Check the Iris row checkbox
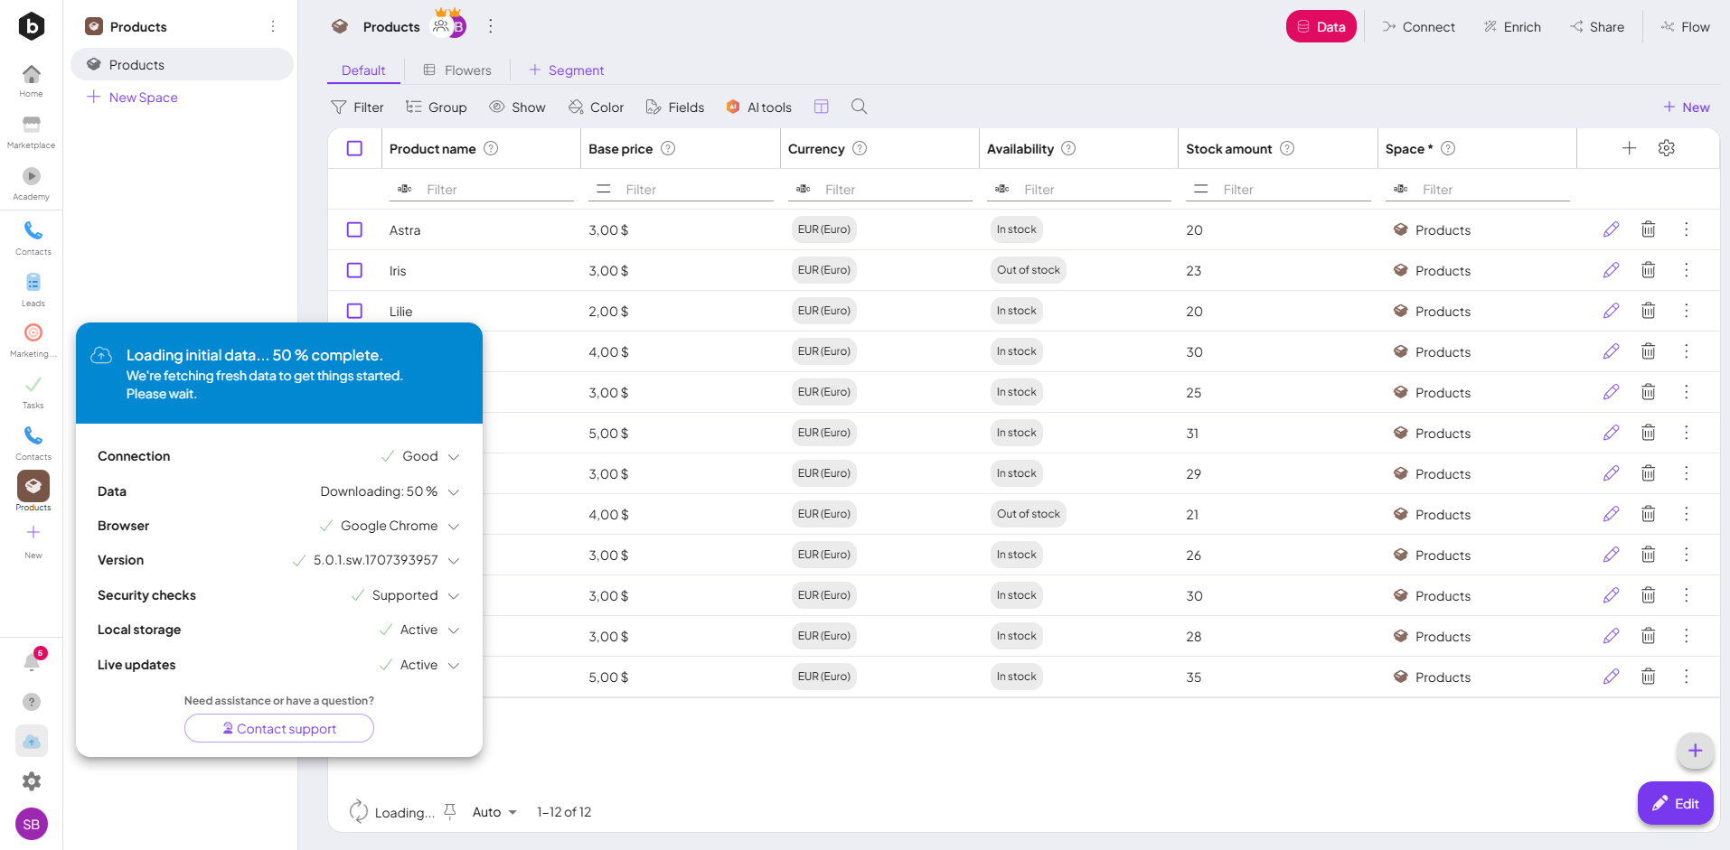The height and width of the screenshot is (850, 1730). coord(354,270)
